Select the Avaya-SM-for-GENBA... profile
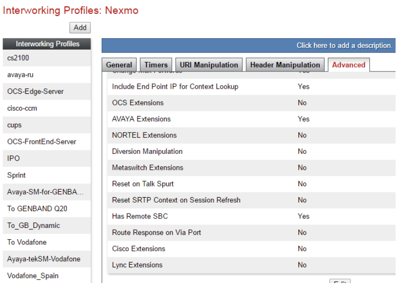Screen dimensions: 406x292 coord(47,192)
